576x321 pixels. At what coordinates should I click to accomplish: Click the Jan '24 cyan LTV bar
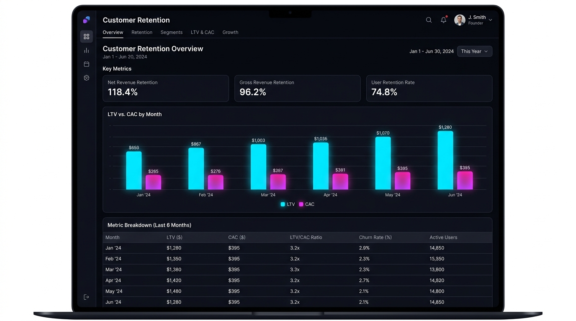[x=134, y=171]
